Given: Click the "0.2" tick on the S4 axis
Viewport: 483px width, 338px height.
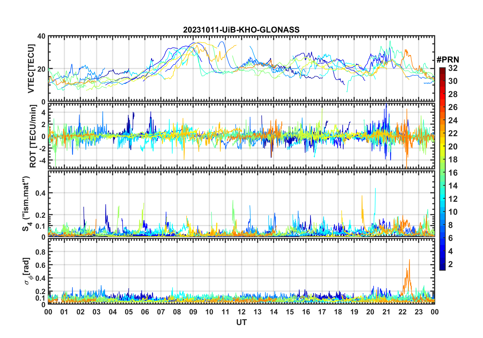Looking at the screenshot, I should tap(40, 215).
